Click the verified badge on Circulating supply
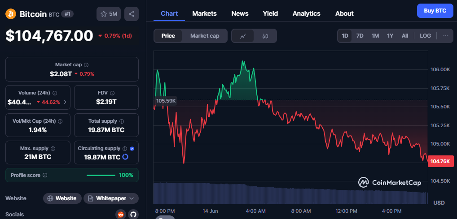The width and height of the screenshot is (457, 219). (x=132, y=149)
